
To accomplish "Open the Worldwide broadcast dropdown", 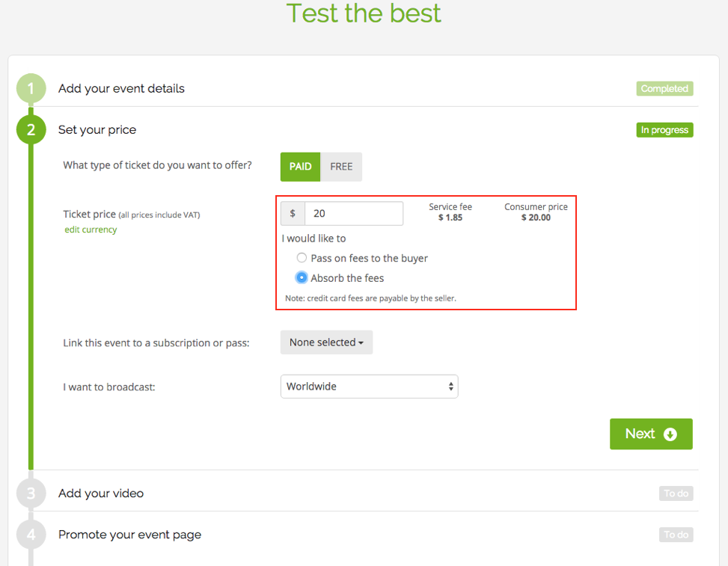I will 369,387.
